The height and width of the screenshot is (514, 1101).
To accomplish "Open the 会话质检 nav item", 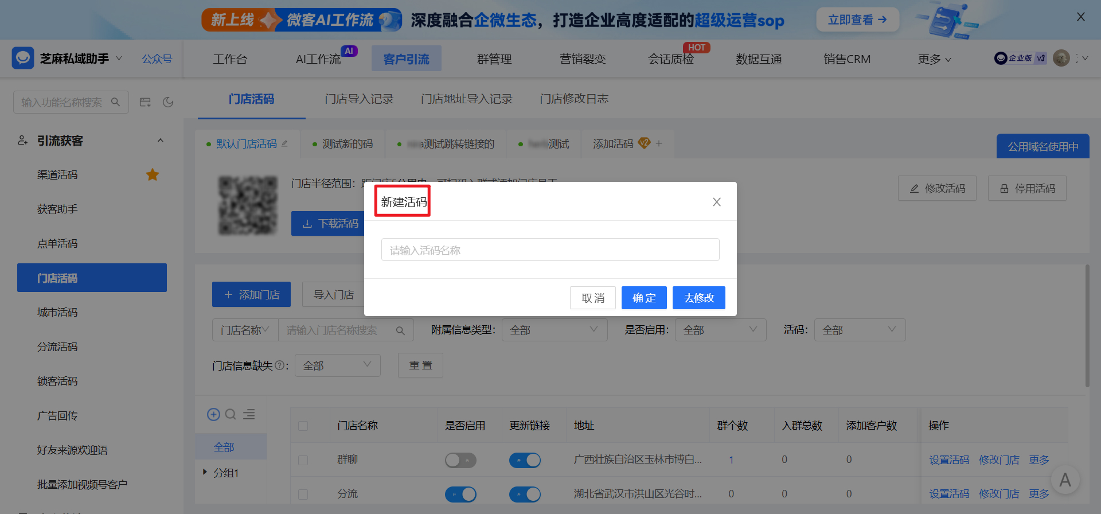I will 671,59.
